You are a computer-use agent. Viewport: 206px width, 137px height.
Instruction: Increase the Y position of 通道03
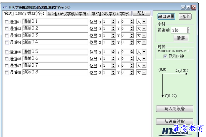132,34
